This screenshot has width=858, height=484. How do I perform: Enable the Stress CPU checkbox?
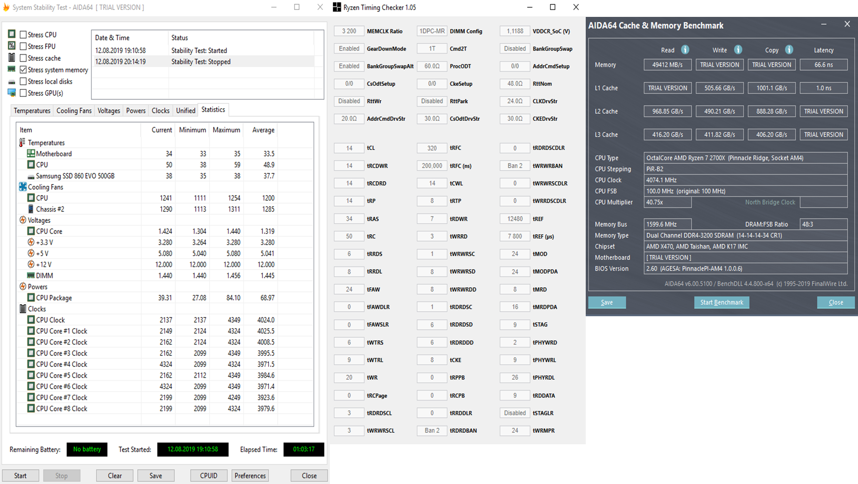point(23,35)
